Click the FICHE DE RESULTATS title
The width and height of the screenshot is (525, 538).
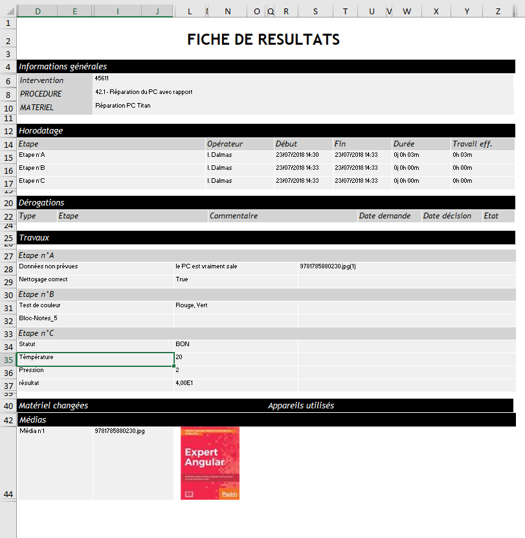(x=263, y=40)
